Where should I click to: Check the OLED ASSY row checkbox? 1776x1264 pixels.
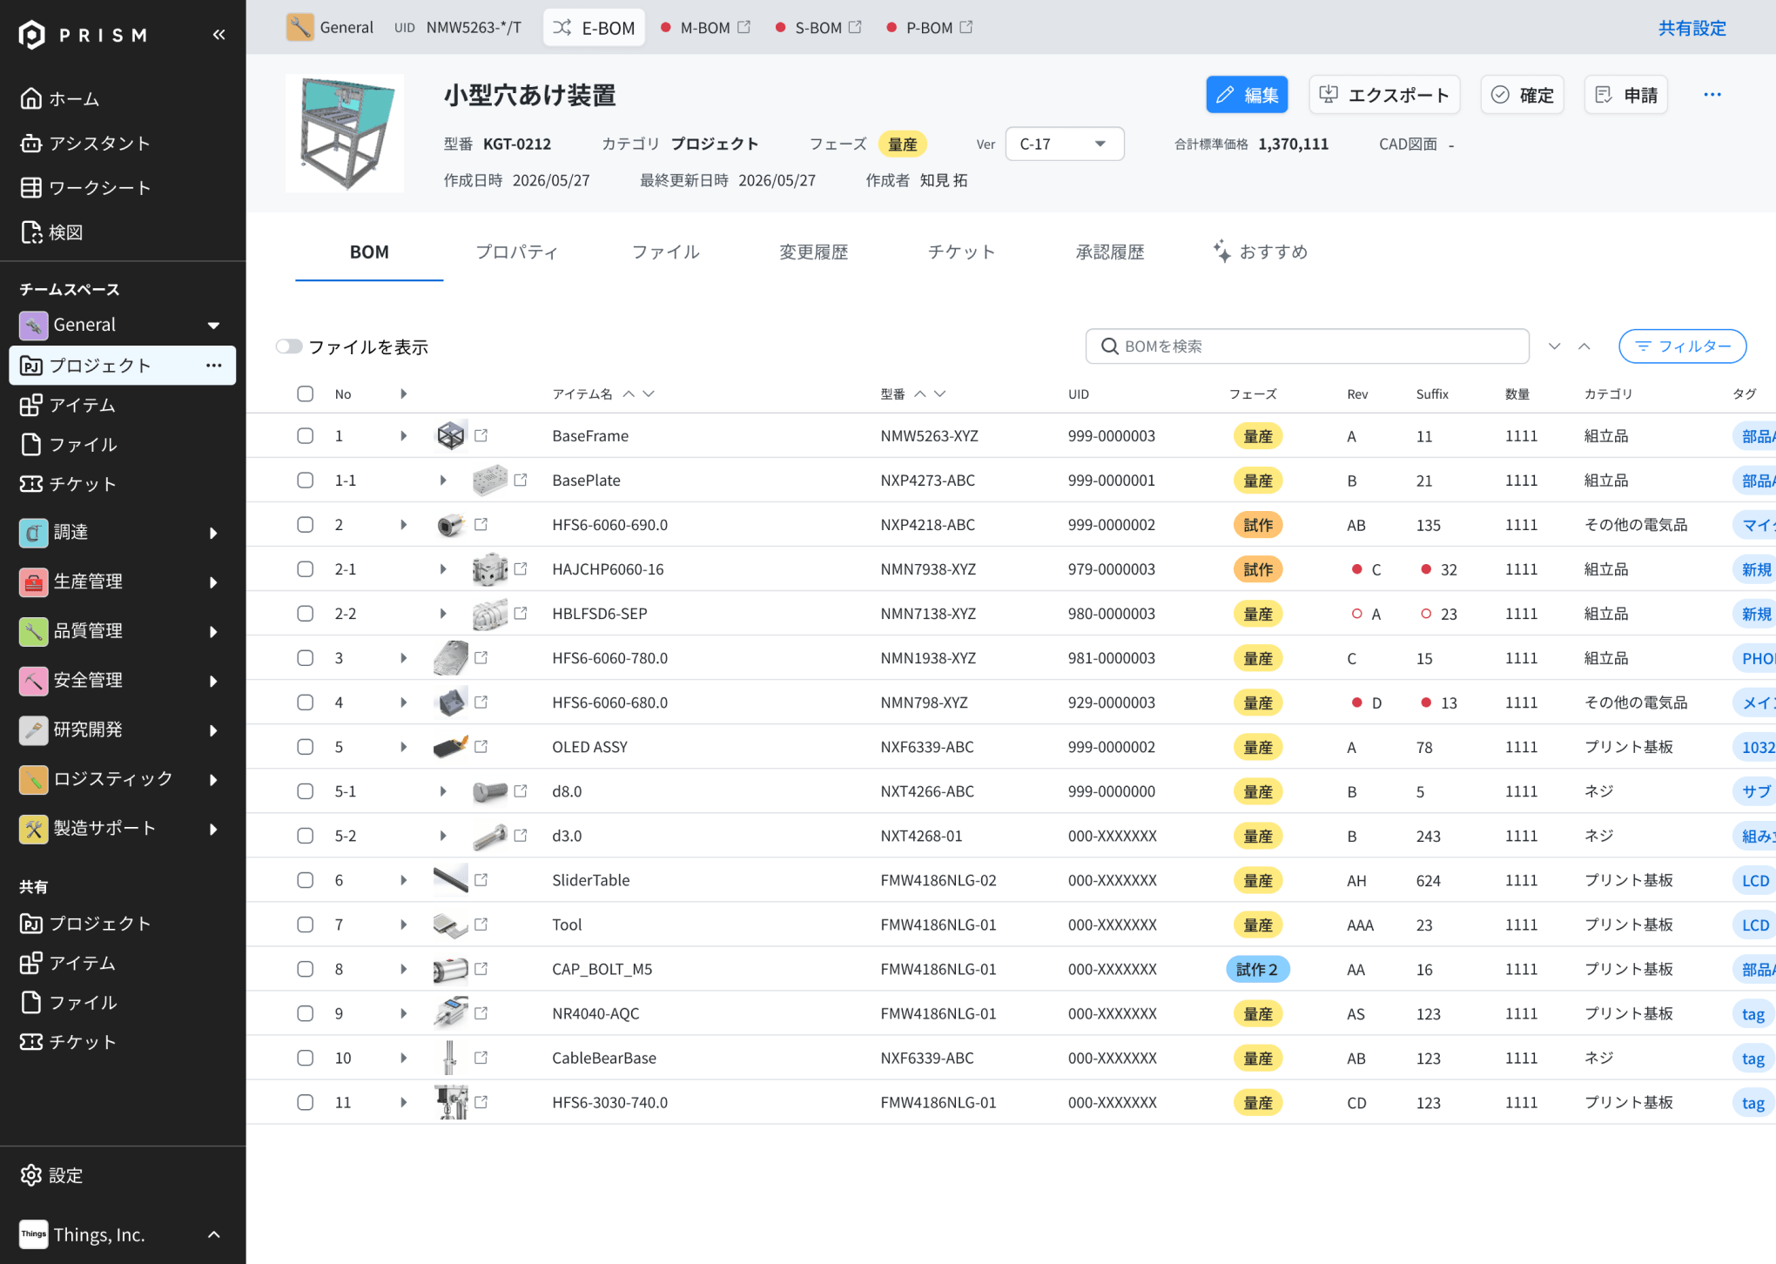click(306, 746)
